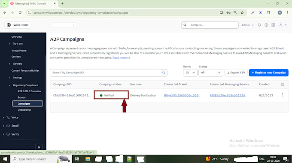Open Twilio Home button
292x163 pixels.
[18, 25]
